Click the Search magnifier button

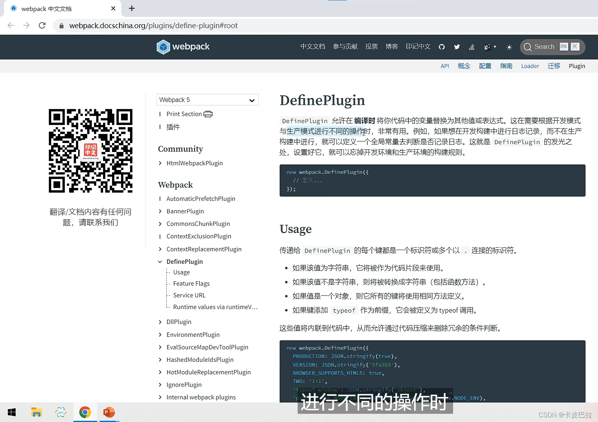click(528, 47)
